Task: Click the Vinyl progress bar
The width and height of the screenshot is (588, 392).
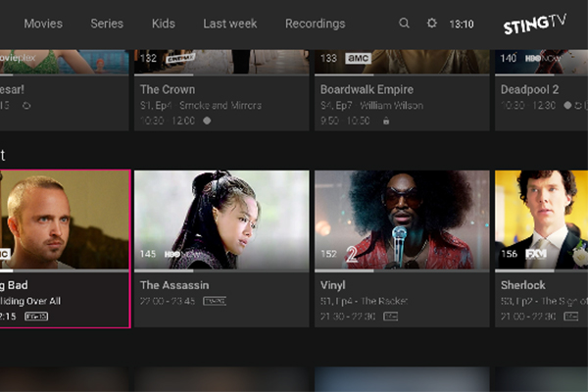Action: pos(402,270)
